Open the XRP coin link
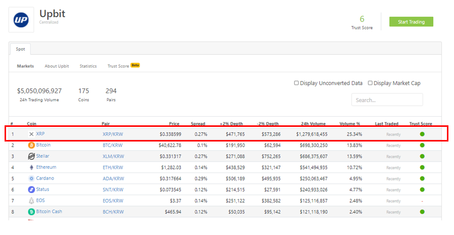 (40, 134)
